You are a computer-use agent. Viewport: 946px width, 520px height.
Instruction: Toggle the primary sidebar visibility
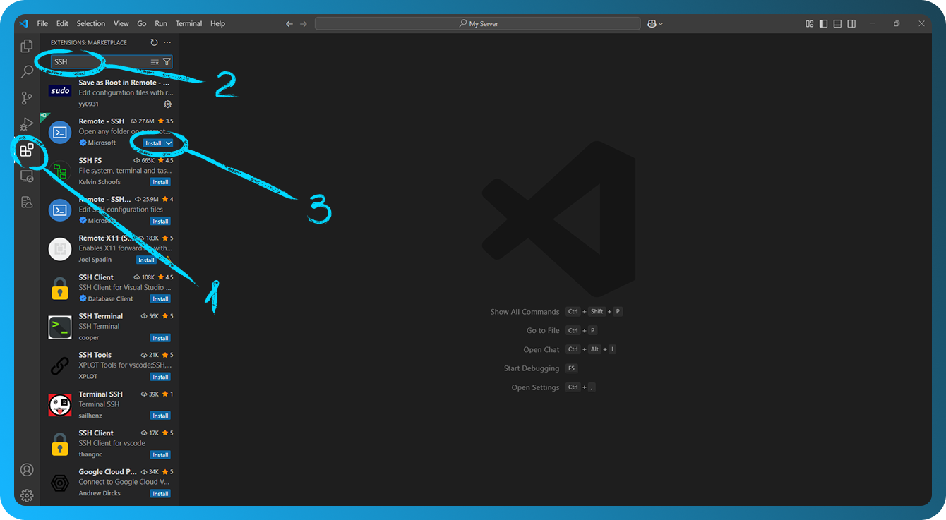[x=823, y=23]
